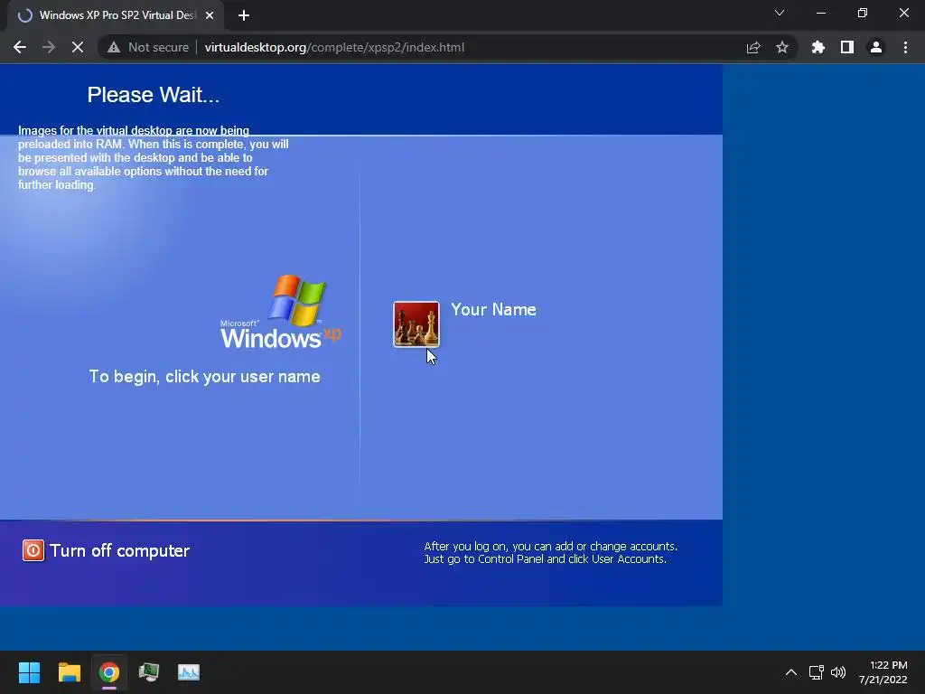Click the Windows XP logo
This screenshot has height=694, width=925.
[281, 312]
